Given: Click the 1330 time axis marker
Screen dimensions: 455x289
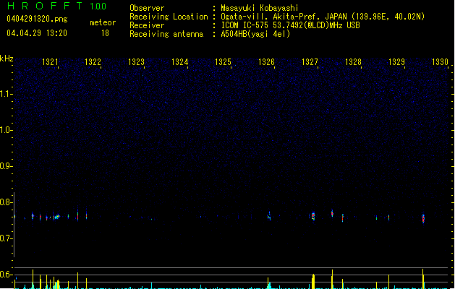Looking at the screenshot, I should click(441, 61).
